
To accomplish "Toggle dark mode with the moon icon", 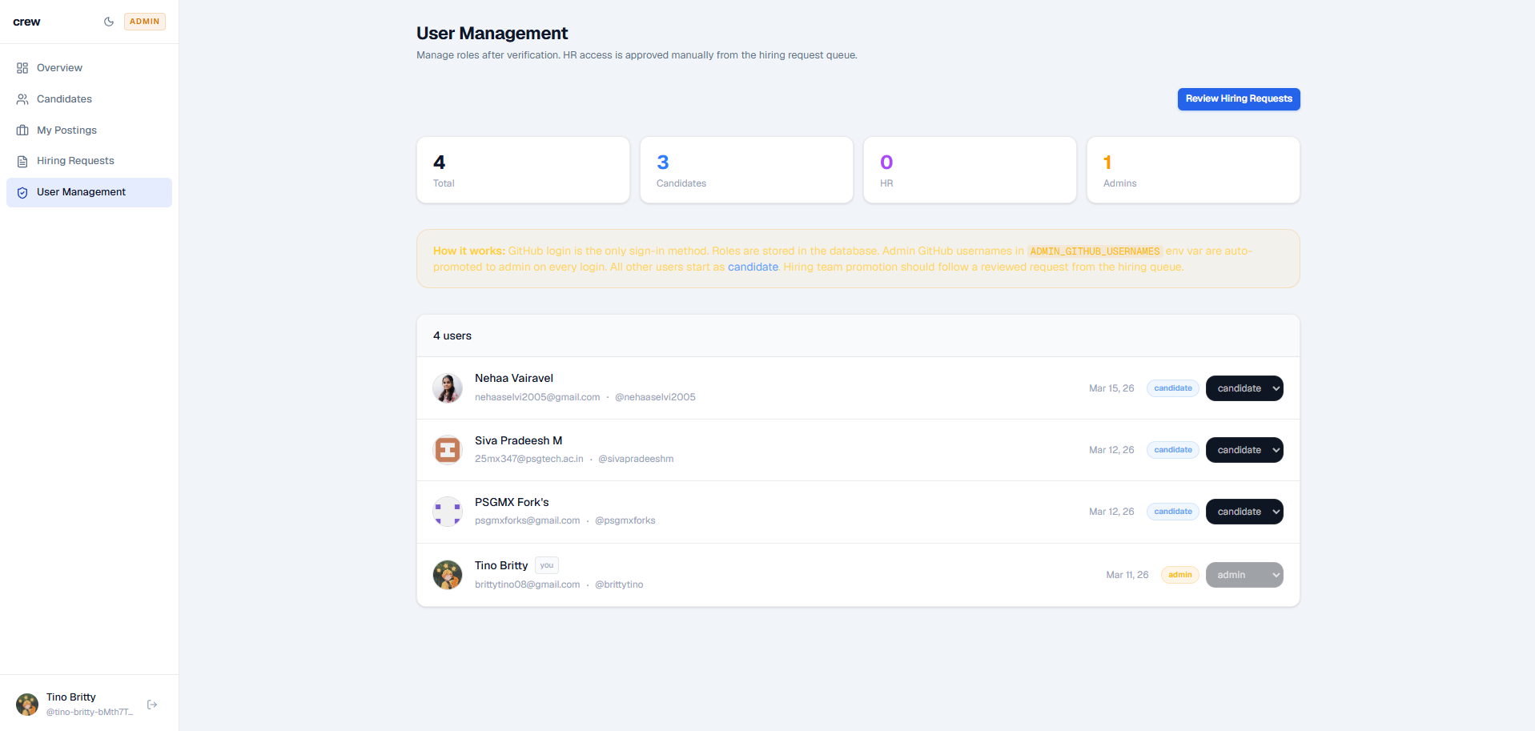I will point(108,22).
